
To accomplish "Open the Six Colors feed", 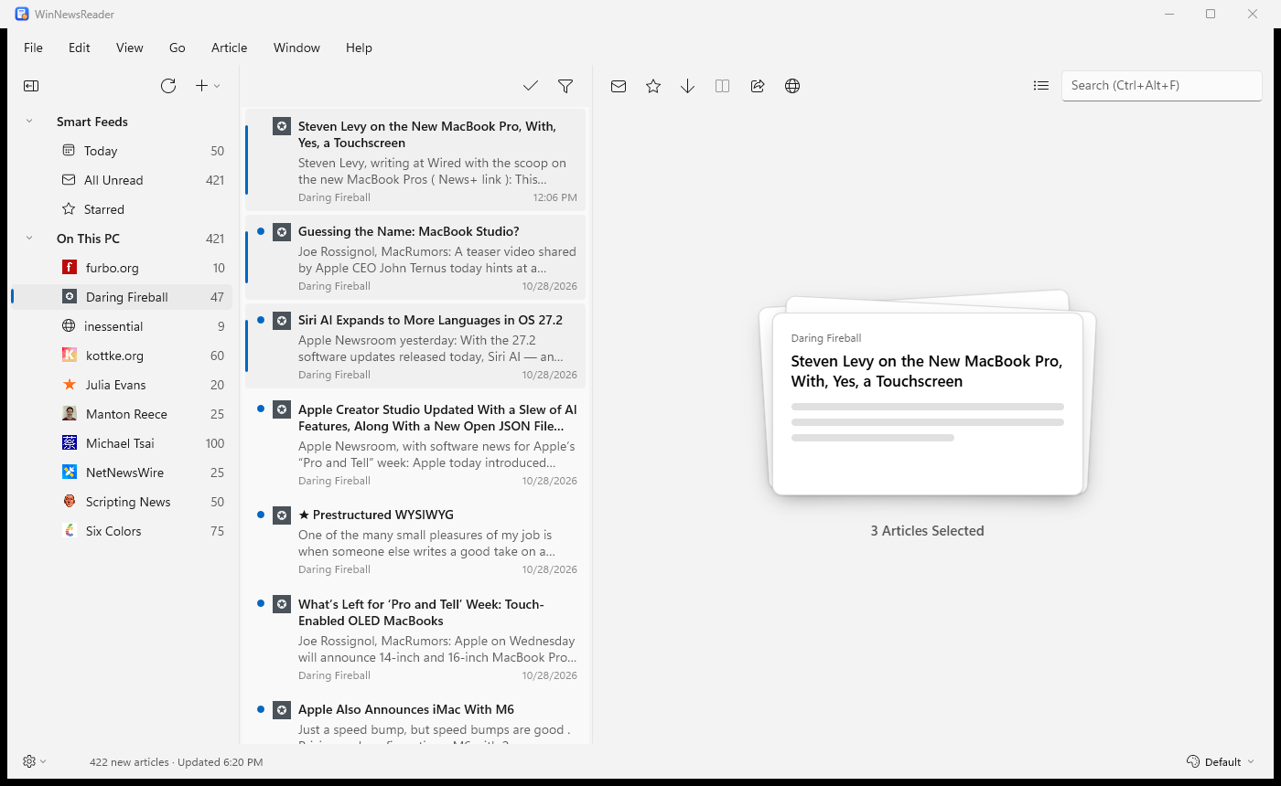I will pyautogui.click(x=122, y=531).
